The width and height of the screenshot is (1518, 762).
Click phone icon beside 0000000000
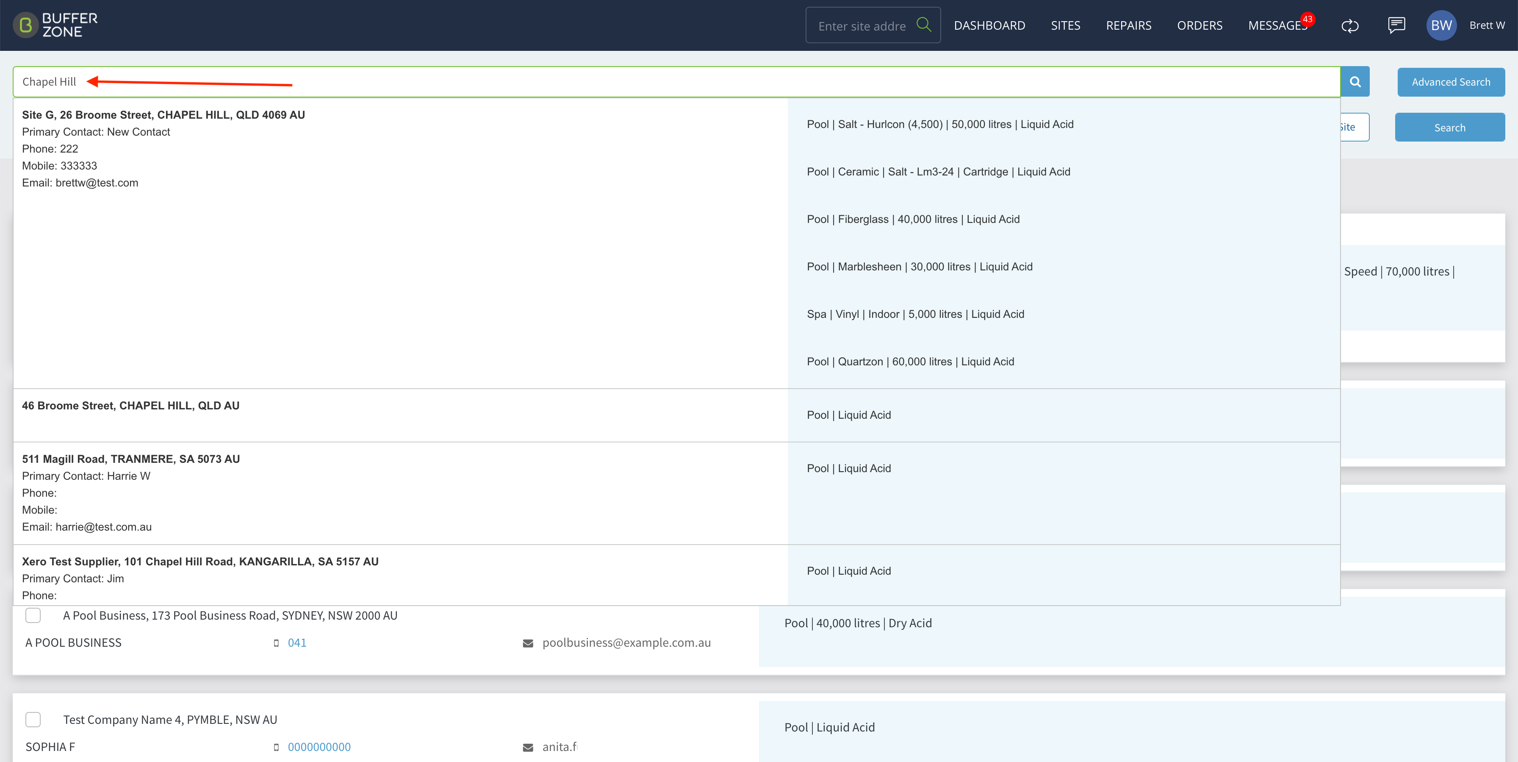(276, 747)
